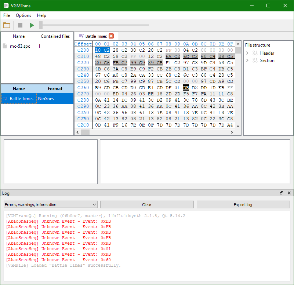Screen dimensions: 294x285
Task: Start playback with the green play button
Action: click(32, 25)
